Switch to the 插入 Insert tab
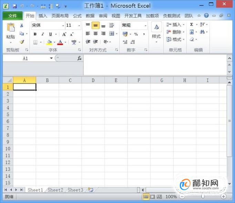235x203 pixels. (x=43, y=16)
